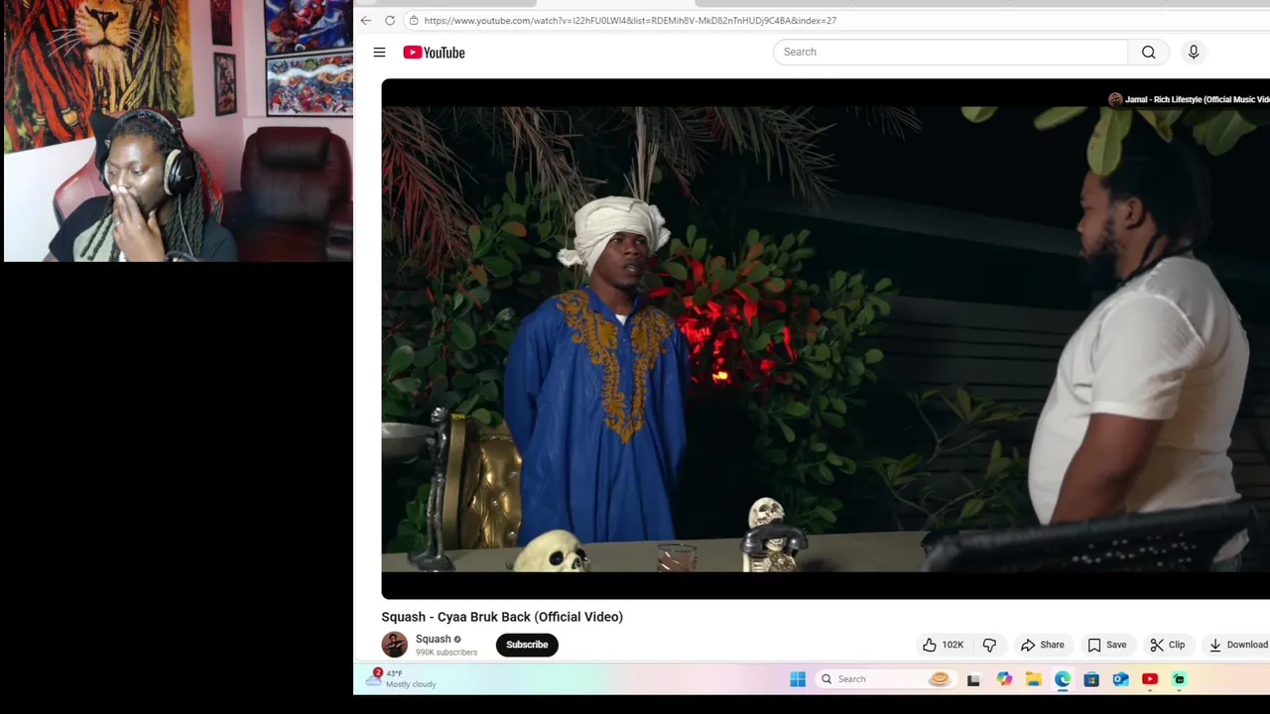Open the Squash channel avatar
Image resolution: width=1270 pixels, height=714 pixels.
pyautogui.click(x=394, y=645)
